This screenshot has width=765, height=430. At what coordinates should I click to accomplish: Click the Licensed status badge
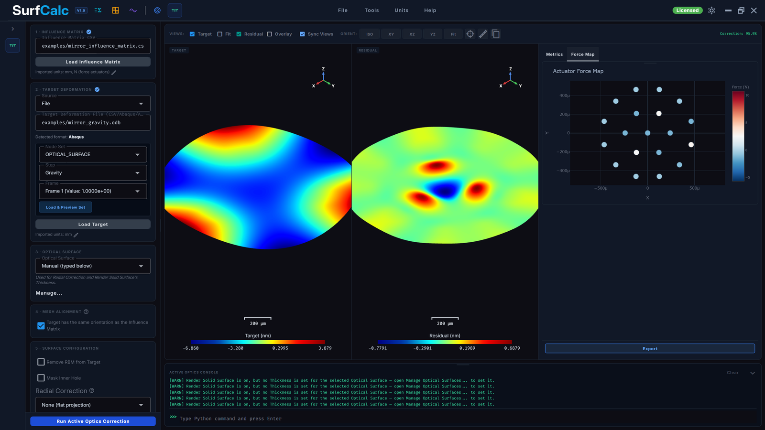[x=688, y=11]
